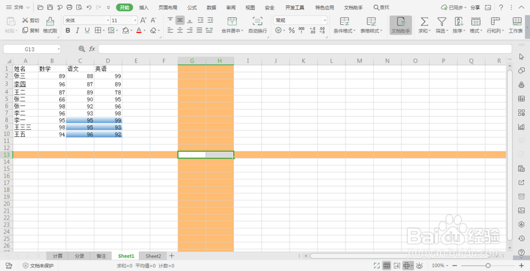This screenshot has height=271, width=530.
Task: Click the increase indent icon
Action: [x=210, y=20]
